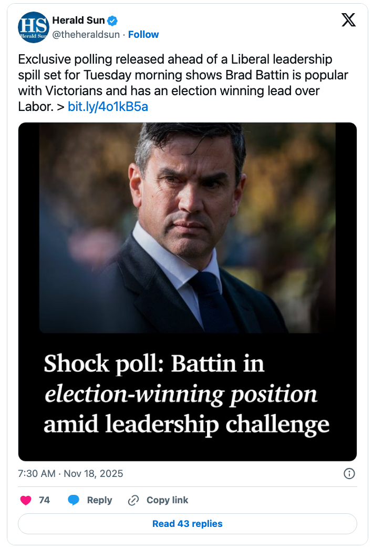Open the @theheraldsun handle

tap(86, 34)
